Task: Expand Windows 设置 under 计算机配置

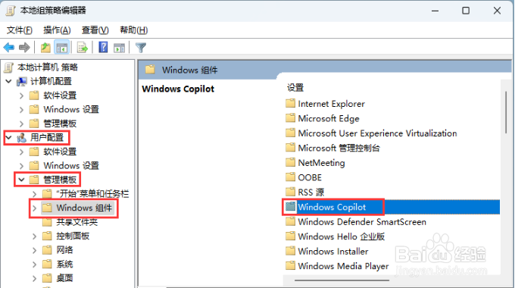Action: (x=22, y=109)
